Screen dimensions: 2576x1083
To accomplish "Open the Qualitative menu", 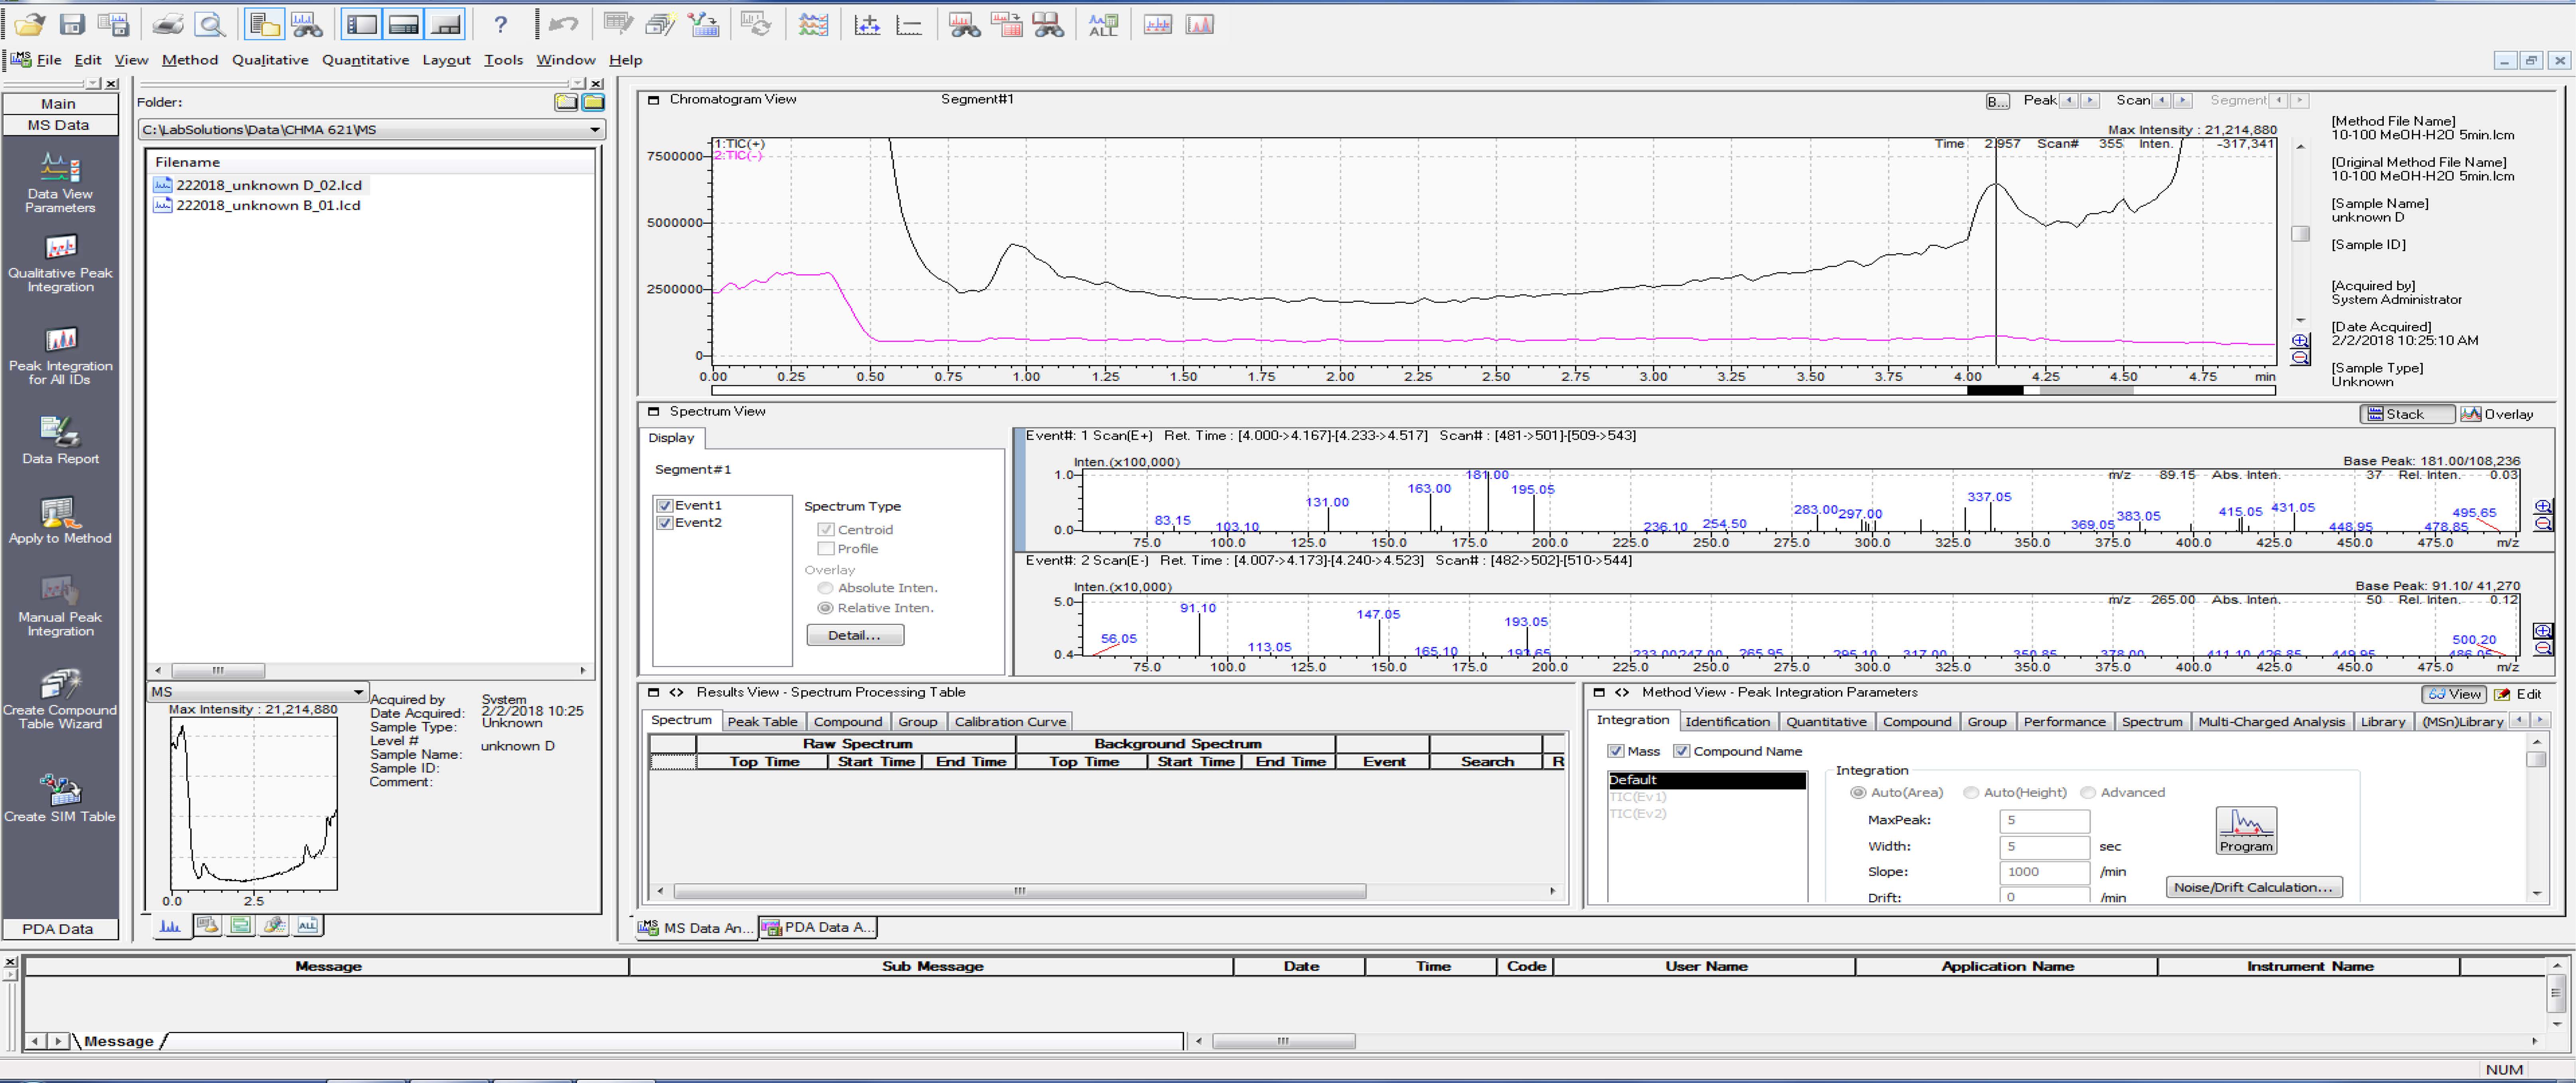I will (270, 60).
